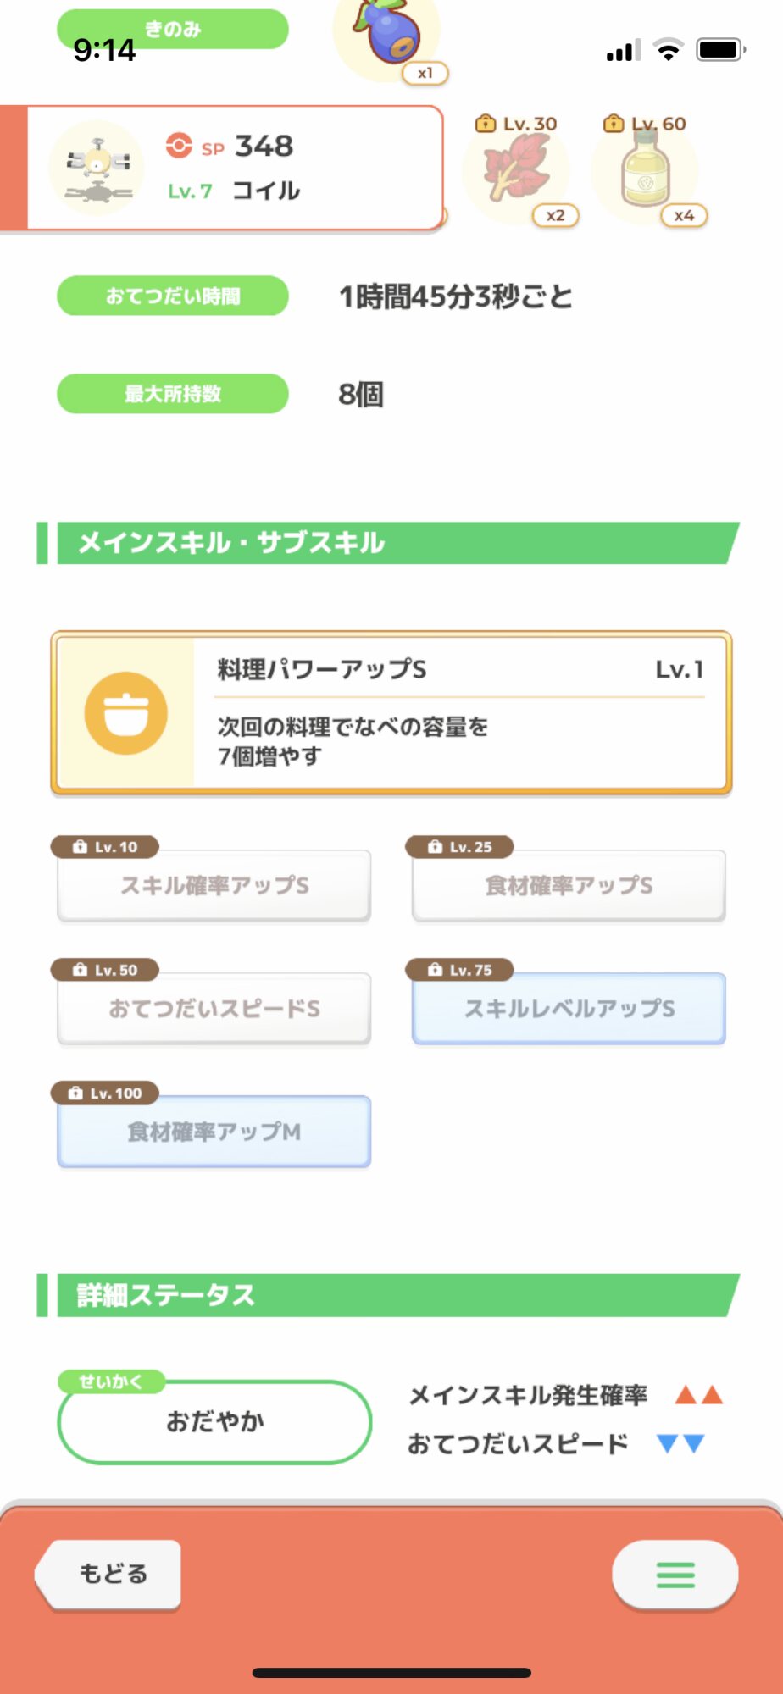The width and height of the screenshot is (783, 1694).
Task: Open the hamburger menu button
Action: pyautogui.click(x=675, y=1575)
